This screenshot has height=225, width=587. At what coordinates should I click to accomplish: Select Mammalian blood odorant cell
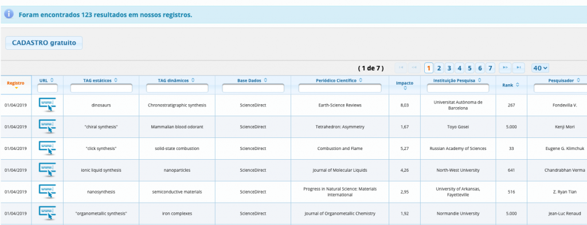(177, 127)
